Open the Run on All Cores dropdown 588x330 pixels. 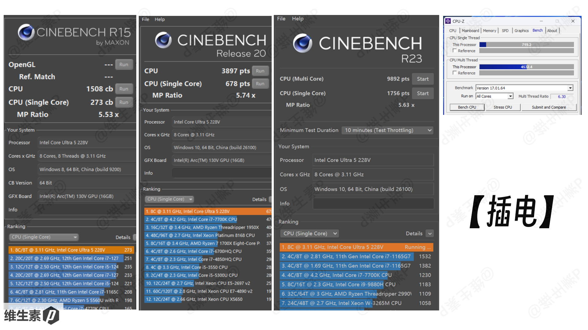(510, 96)
